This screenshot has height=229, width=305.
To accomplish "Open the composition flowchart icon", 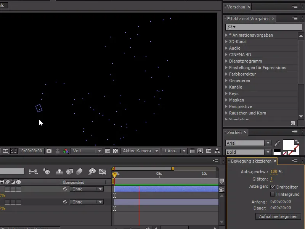I will coord(217,151).
